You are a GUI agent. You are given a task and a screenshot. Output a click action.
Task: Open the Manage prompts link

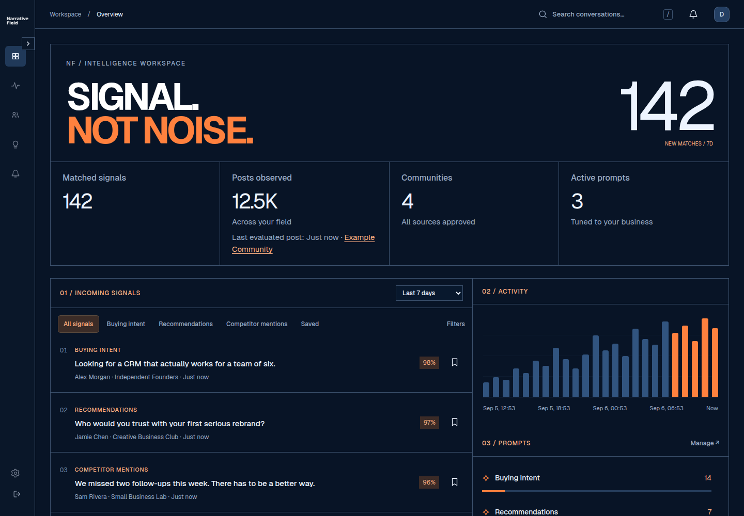[x=705, y=443]
